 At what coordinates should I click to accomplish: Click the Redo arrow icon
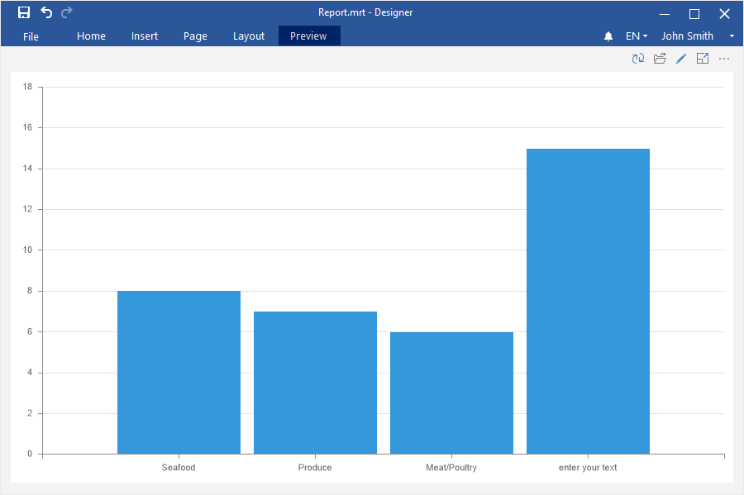click(x=67, y=12)
